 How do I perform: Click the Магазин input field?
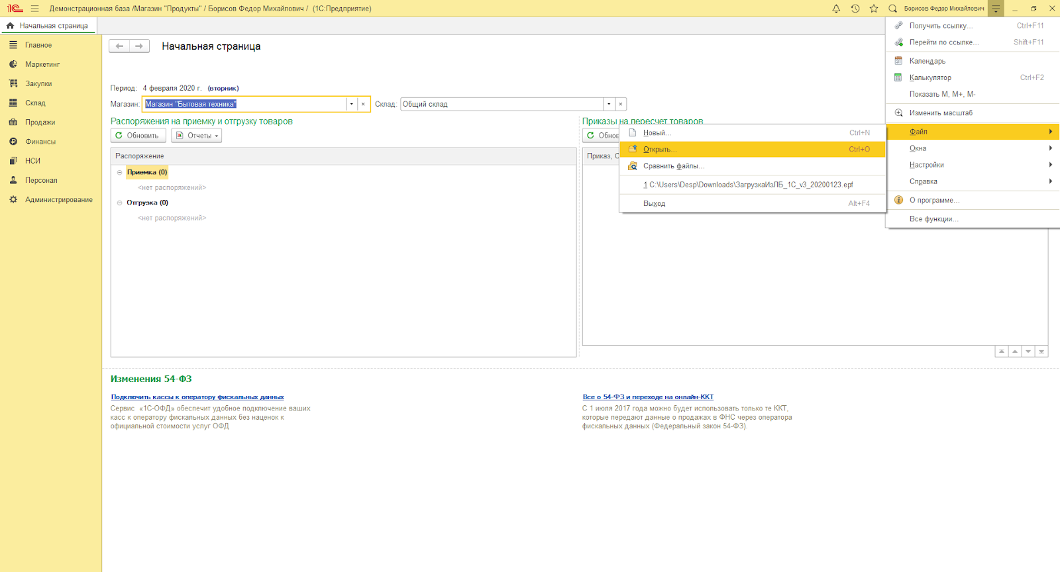244,104
